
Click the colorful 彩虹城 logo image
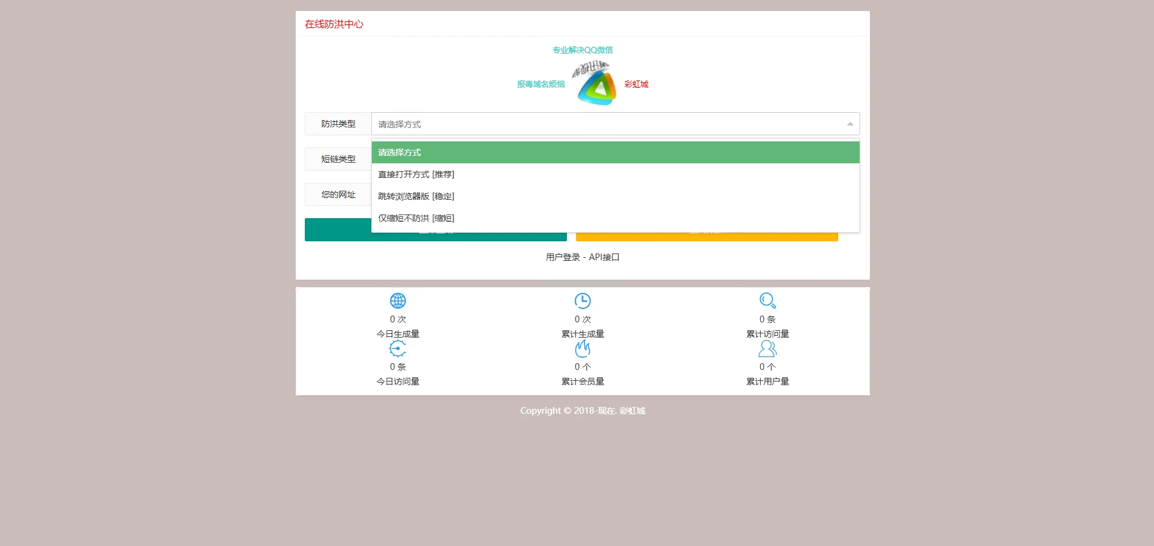596,84
